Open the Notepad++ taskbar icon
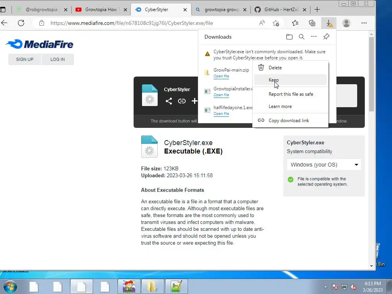The width and height of the screenshot is (392, 294). [x=176, y=286]
